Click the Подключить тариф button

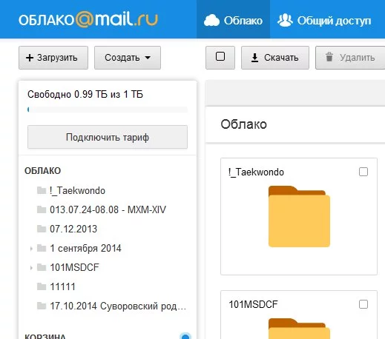(108, 137)
